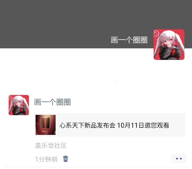Open the blue 画一个圈圈 author name on post

point(52,102)
